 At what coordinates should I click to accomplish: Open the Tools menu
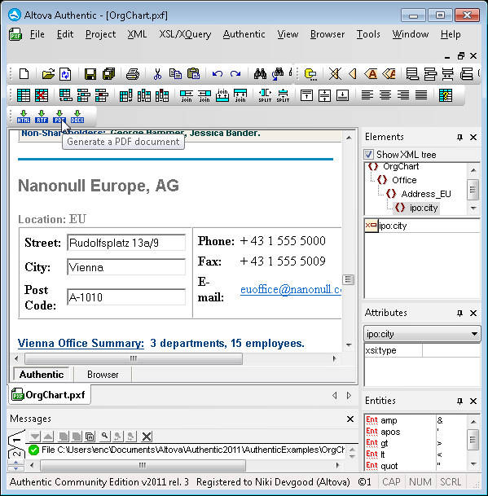tap(368, 34)
